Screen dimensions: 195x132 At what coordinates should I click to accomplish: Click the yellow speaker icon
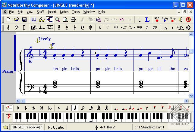click(181, 20)
